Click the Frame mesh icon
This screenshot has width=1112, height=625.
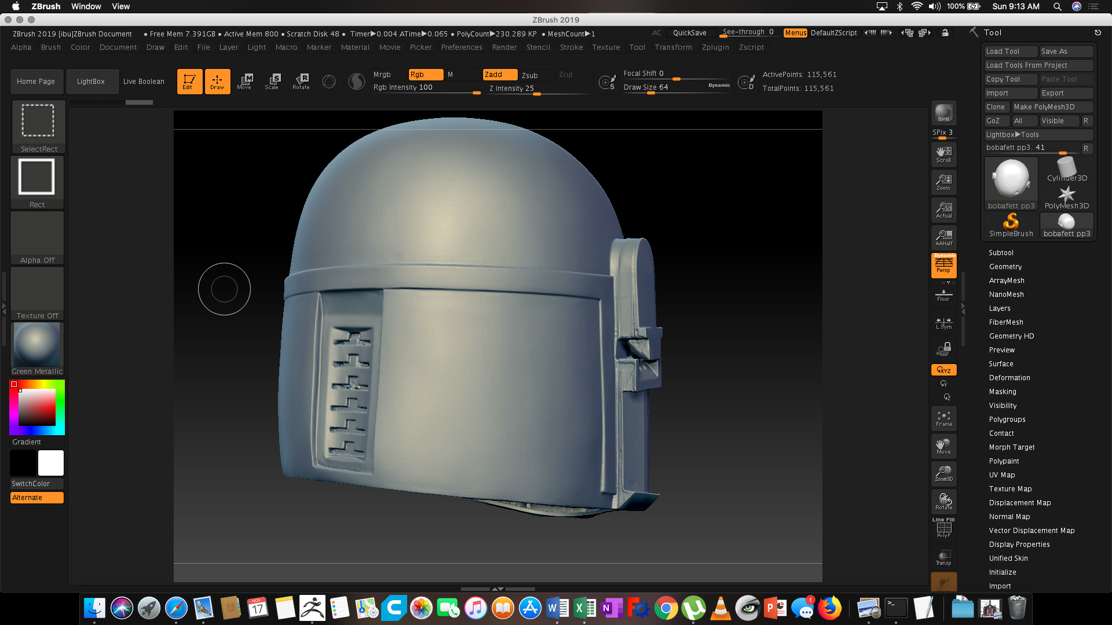click(943, 418)
